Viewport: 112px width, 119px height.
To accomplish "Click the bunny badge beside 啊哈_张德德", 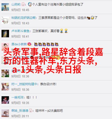I will tap(31, 110).
